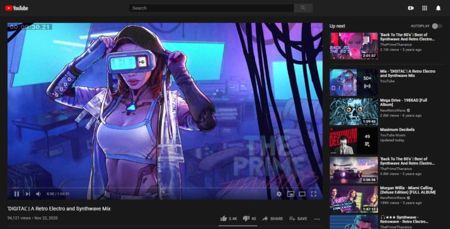The height and width of the screenshot is (229, 450).
Task: Open the Save to playlist menu
Action: tap(298, 219)
